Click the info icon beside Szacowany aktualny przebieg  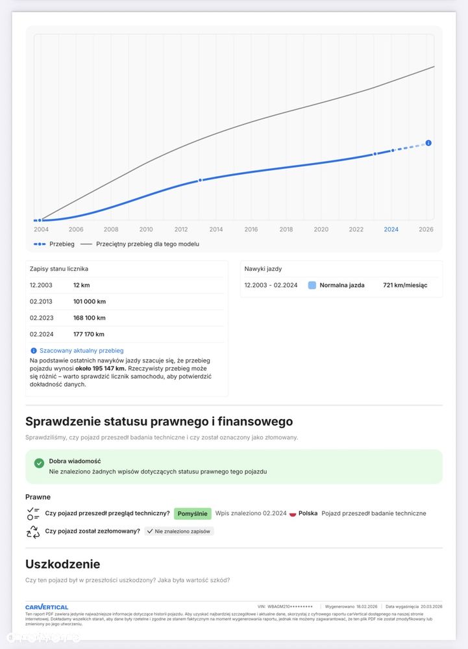34,351
